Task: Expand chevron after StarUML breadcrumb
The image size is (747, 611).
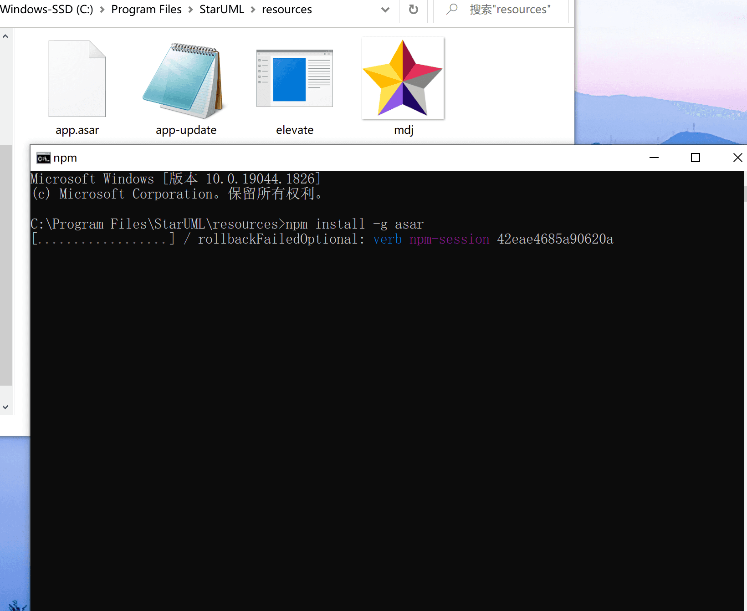Action: point(253,10)
